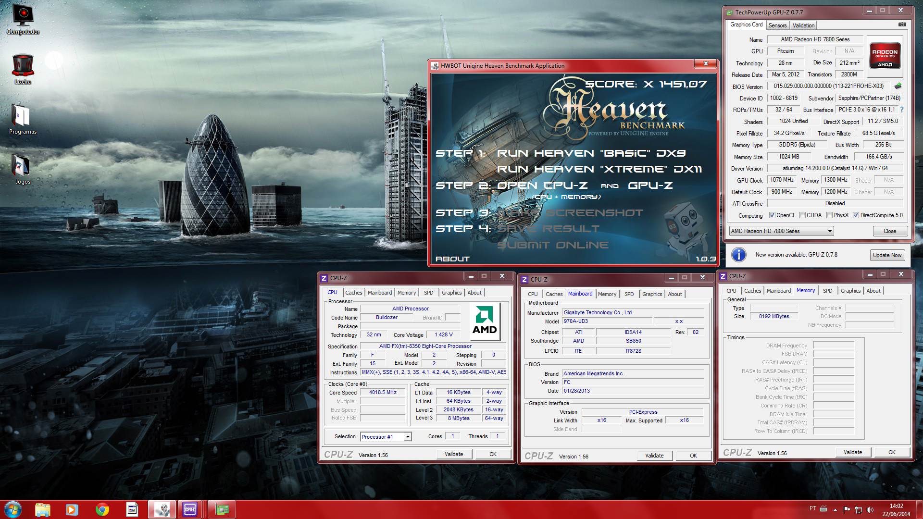The image size is (923, 519).
Task: Click the HWBOT Heaven taskbar icon
Action: (x=162, y=509)
